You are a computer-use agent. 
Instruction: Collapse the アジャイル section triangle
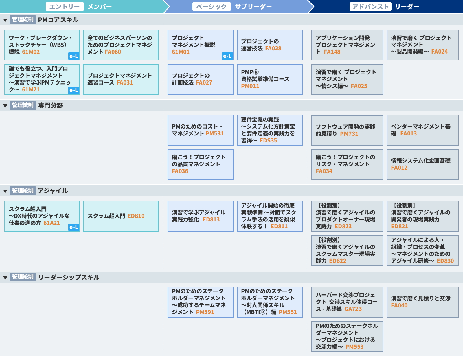coord(5,191)
